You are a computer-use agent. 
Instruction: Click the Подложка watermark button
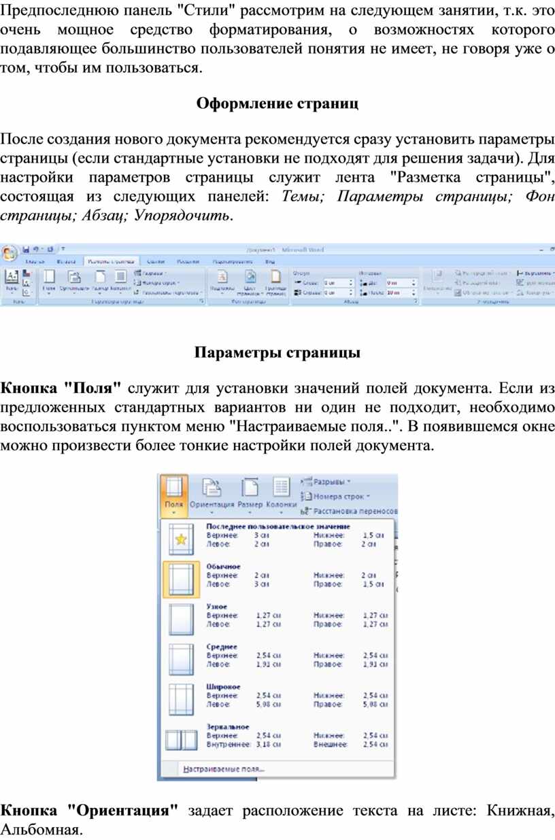point(222,280)
